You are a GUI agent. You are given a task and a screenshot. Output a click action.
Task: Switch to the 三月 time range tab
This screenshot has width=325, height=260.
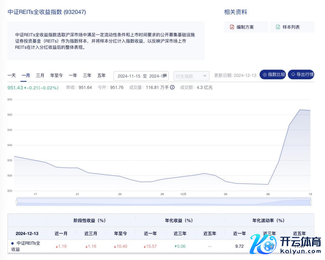pos(40,76)
